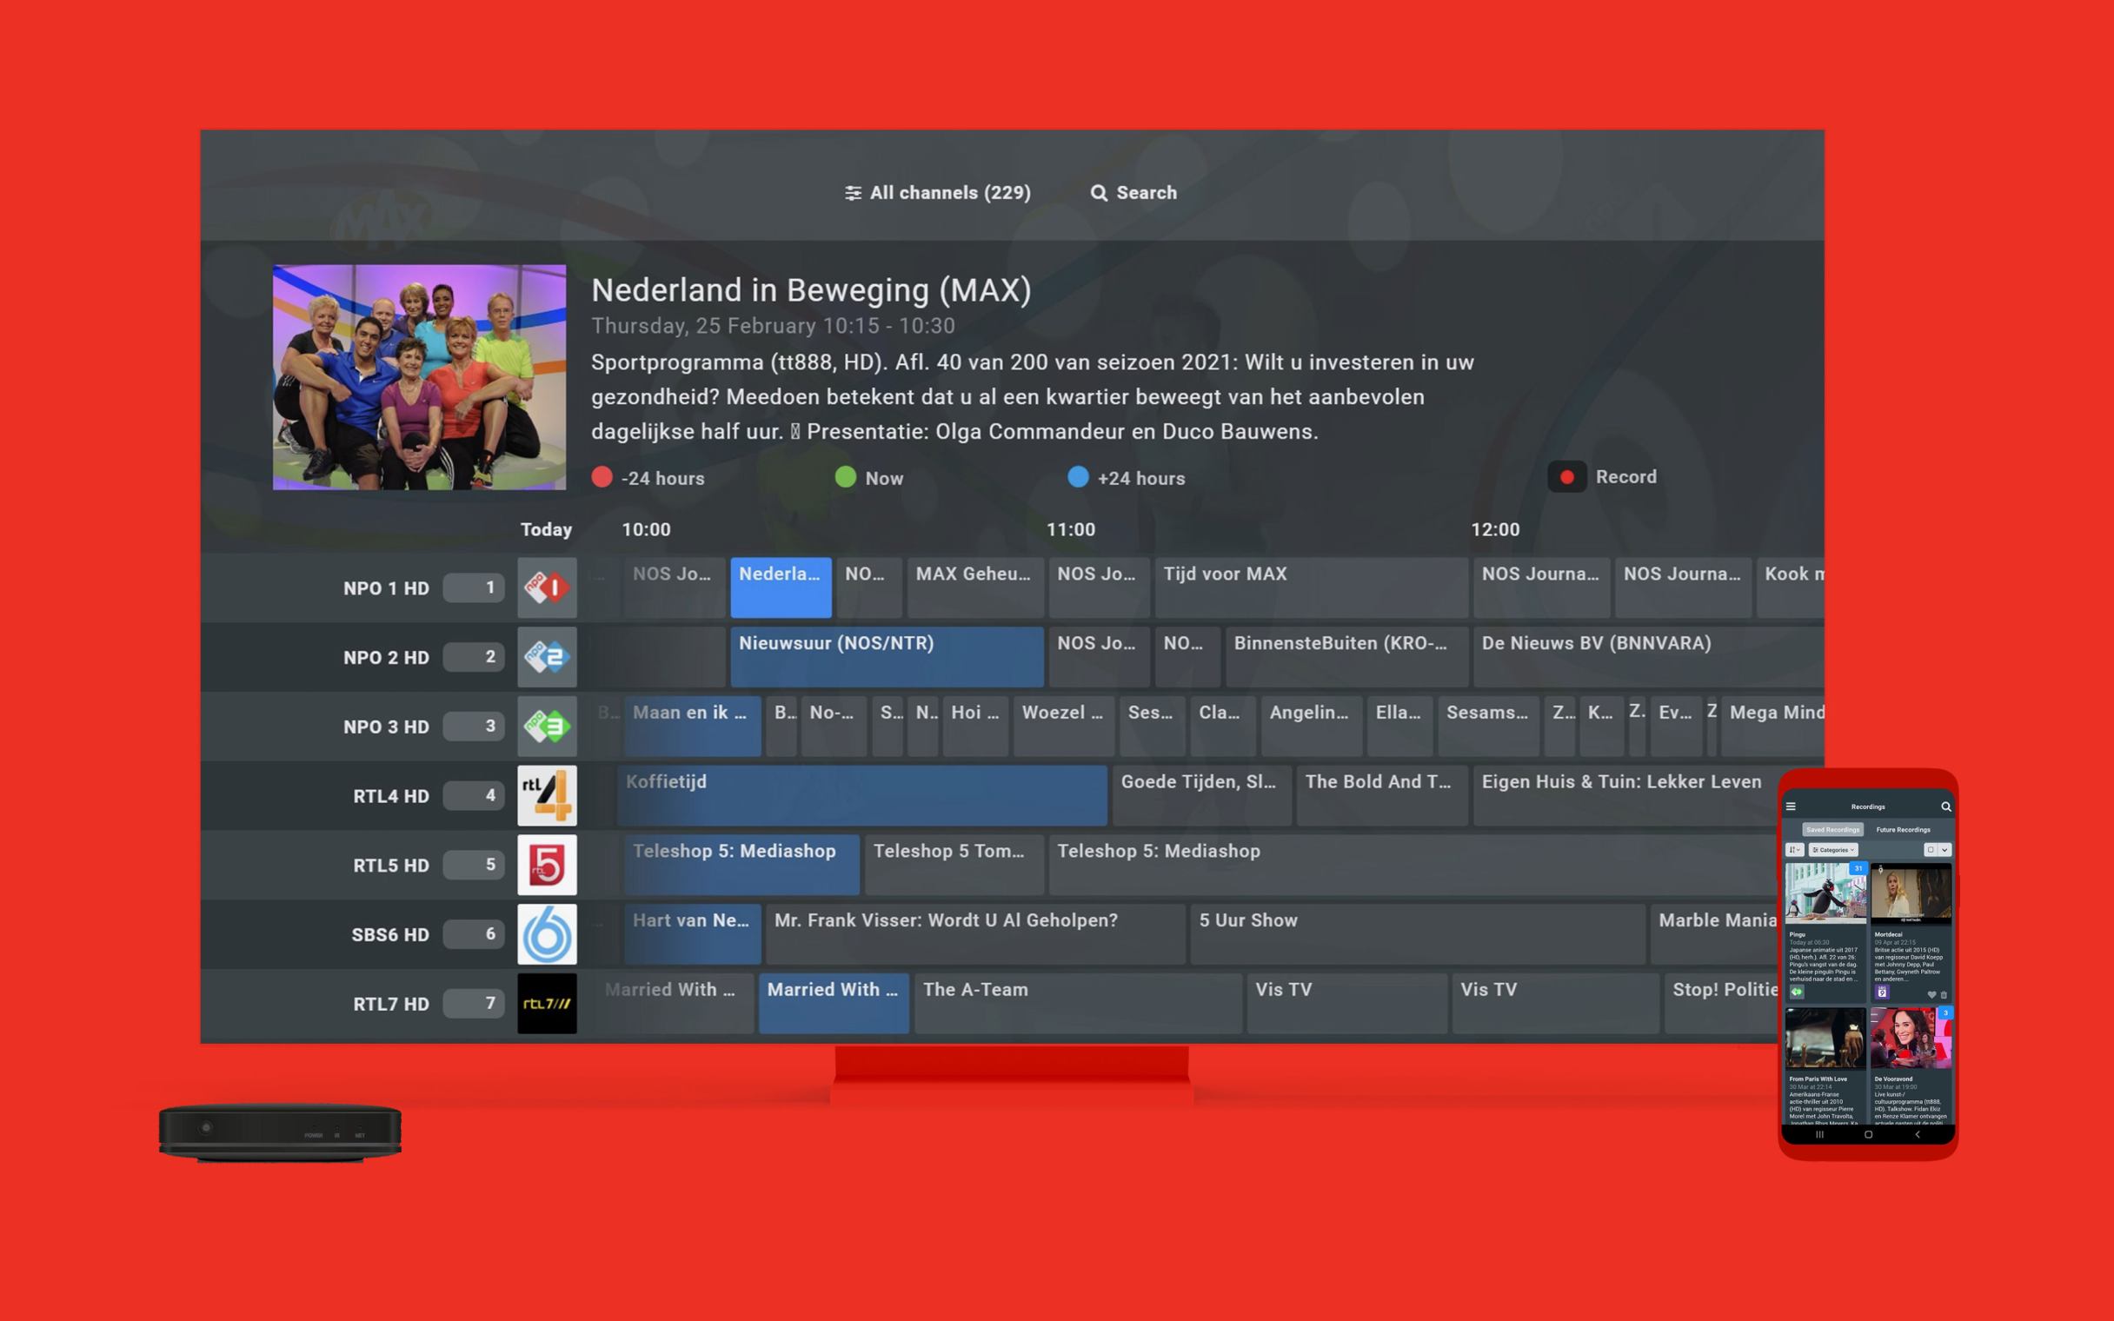Click the RTL4 channel logo

tap(547, 795)
